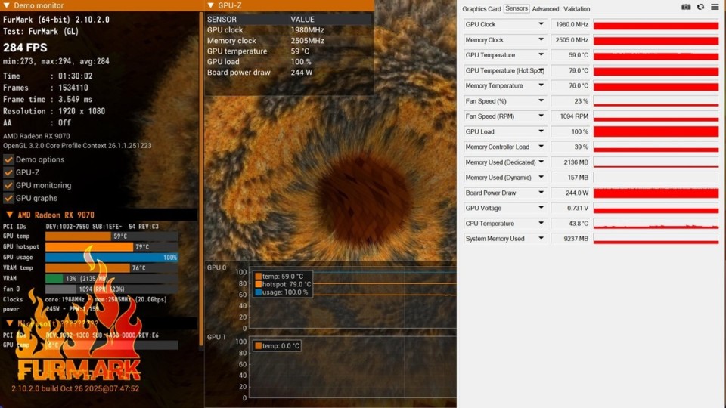Screen dimensions: 726x408
Task: Click the orange hotspot legend square
Action: pos(259,284)
